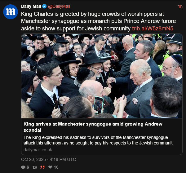Follow the trib.al/W5z8mN5 link

pos(153,29)
